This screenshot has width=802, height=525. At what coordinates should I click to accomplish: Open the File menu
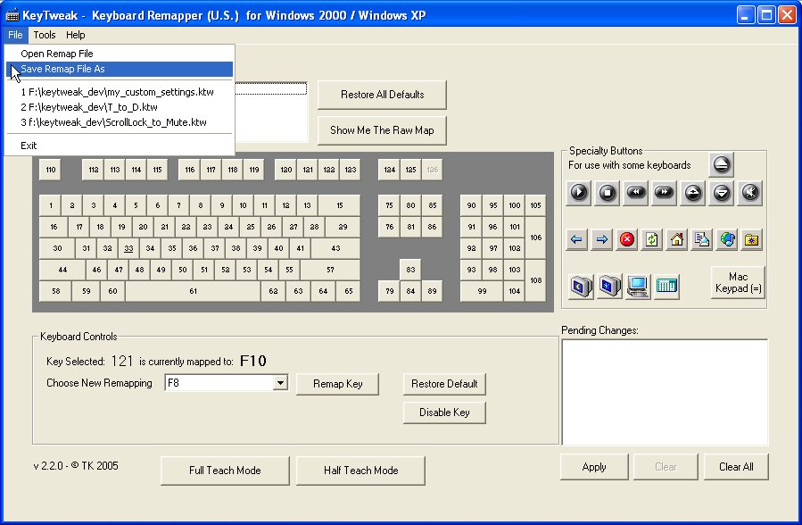(15, 35)
